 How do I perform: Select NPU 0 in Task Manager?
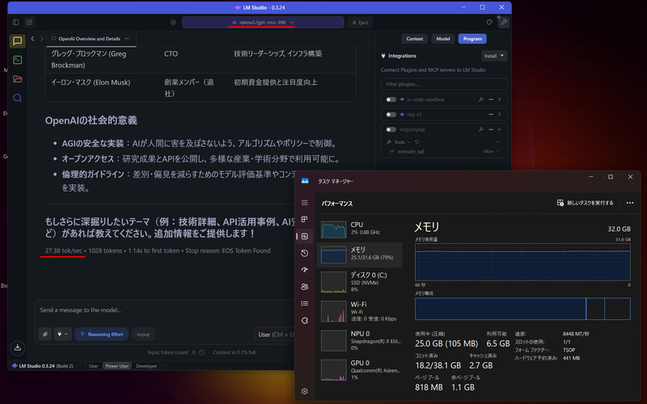point(360,340)
